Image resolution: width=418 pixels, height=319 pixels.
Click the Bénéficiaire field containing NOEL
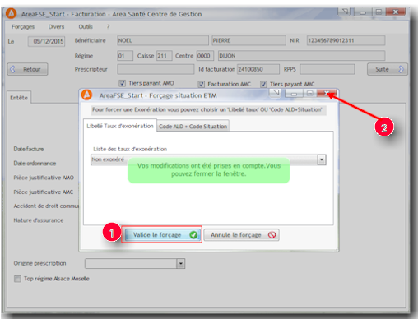pyautogui.click(x=163, y=40)
